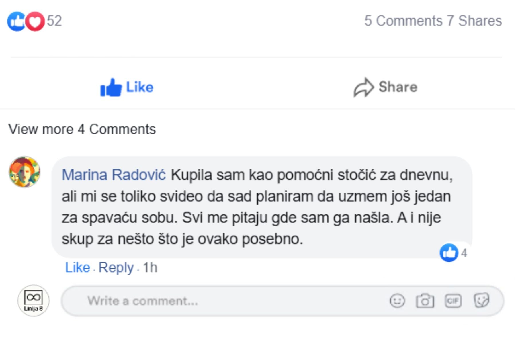Click the 1h comment timestamp
This screenshot has height=344, width=516.
click(150, 268)
